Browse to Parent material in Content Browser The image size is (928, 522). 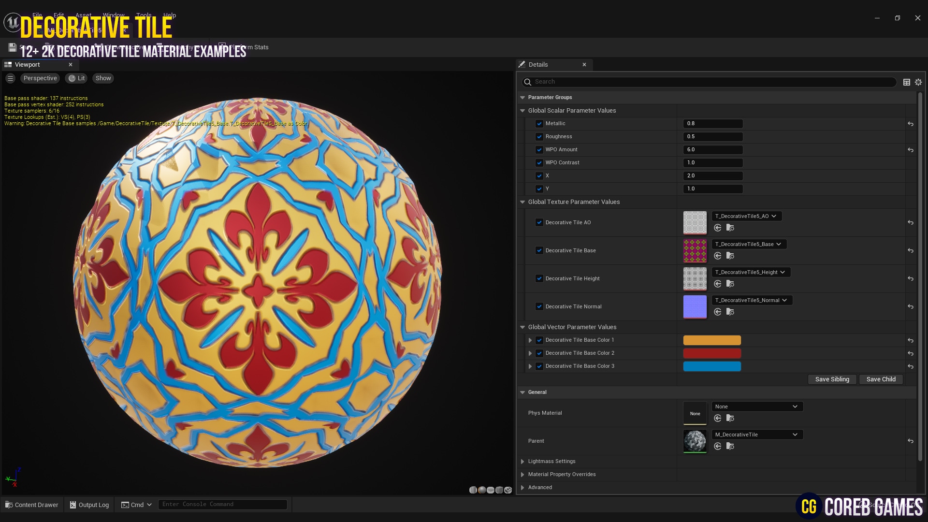point(730,446)
